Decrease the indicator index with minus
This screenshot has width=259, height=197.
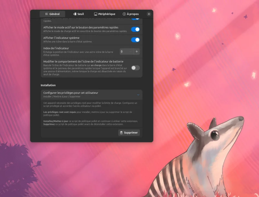tap(130, 51)
